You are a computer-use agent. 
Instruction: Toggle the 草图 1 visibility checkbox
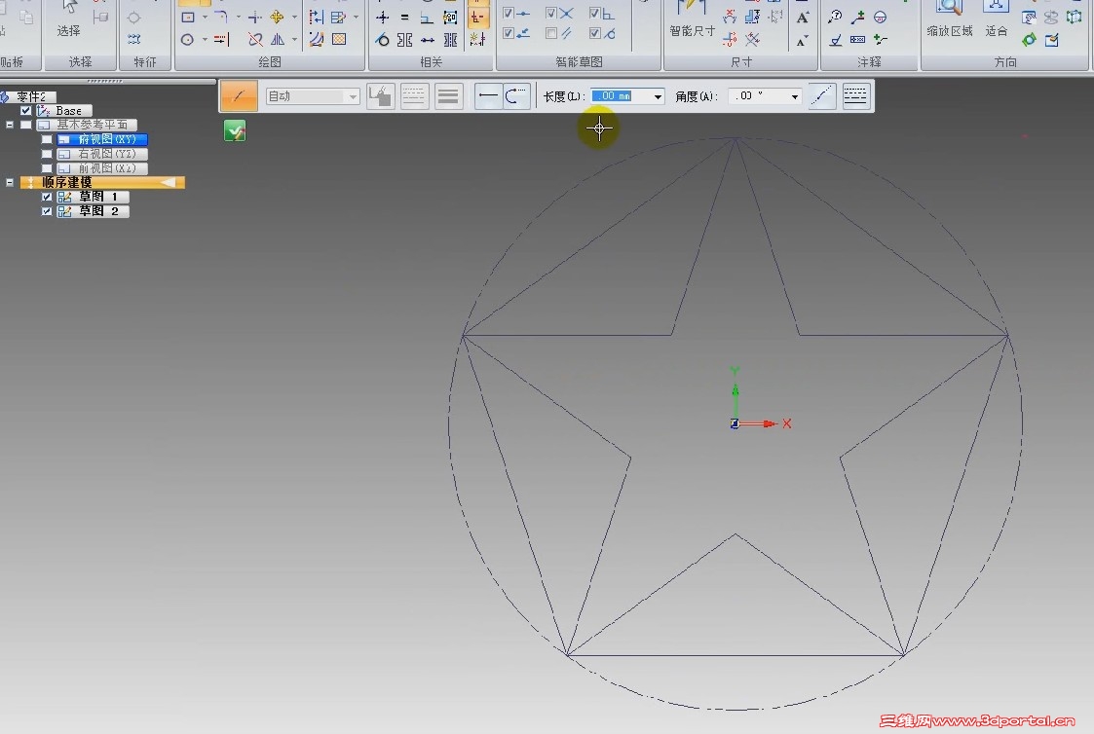click(x=47, y=197)
